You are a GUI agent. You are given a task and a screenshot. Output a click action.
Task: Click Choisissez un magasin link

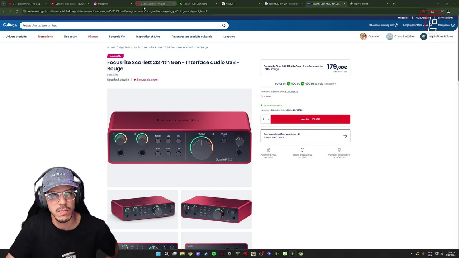[382, 25]
